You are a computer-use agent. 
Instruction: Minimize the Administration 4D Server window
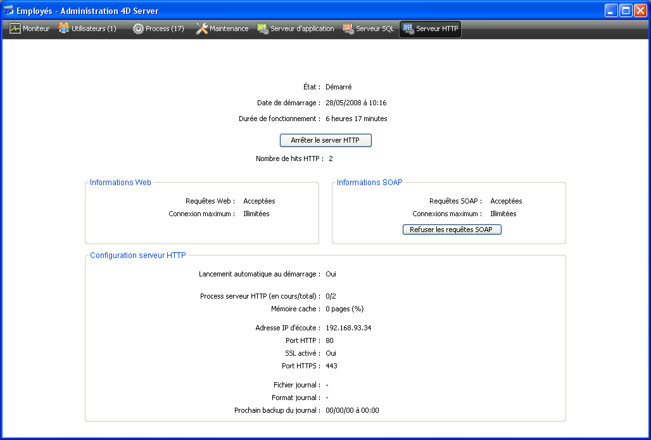[611, 10]
